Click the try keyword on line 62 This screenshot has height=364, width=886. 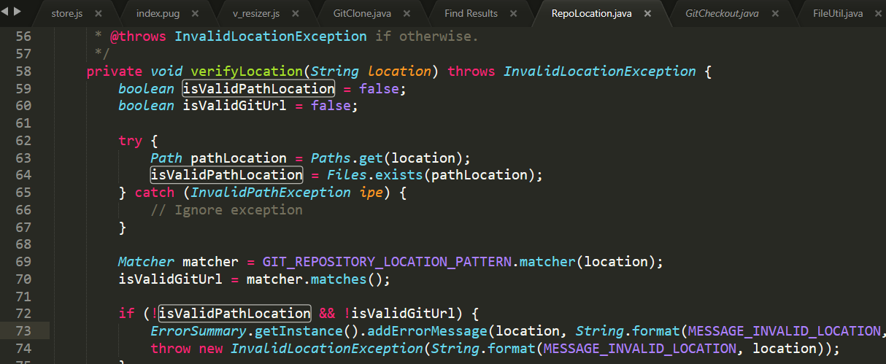coord(130,141)
